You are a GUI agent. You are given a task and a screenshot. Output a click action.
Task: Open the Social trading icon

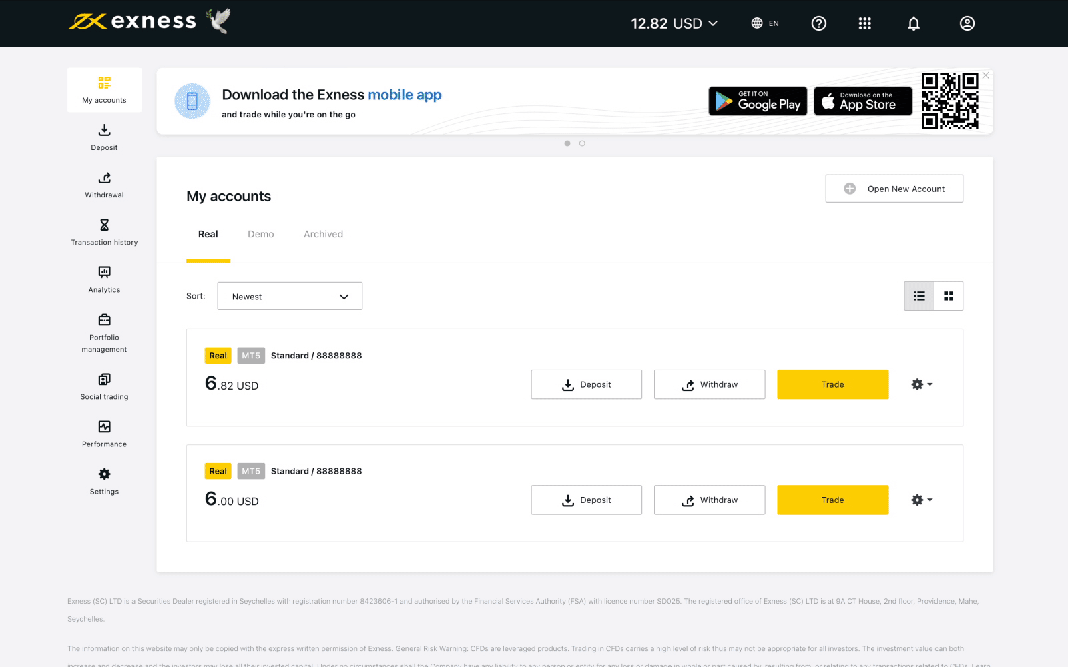point(104,379)
